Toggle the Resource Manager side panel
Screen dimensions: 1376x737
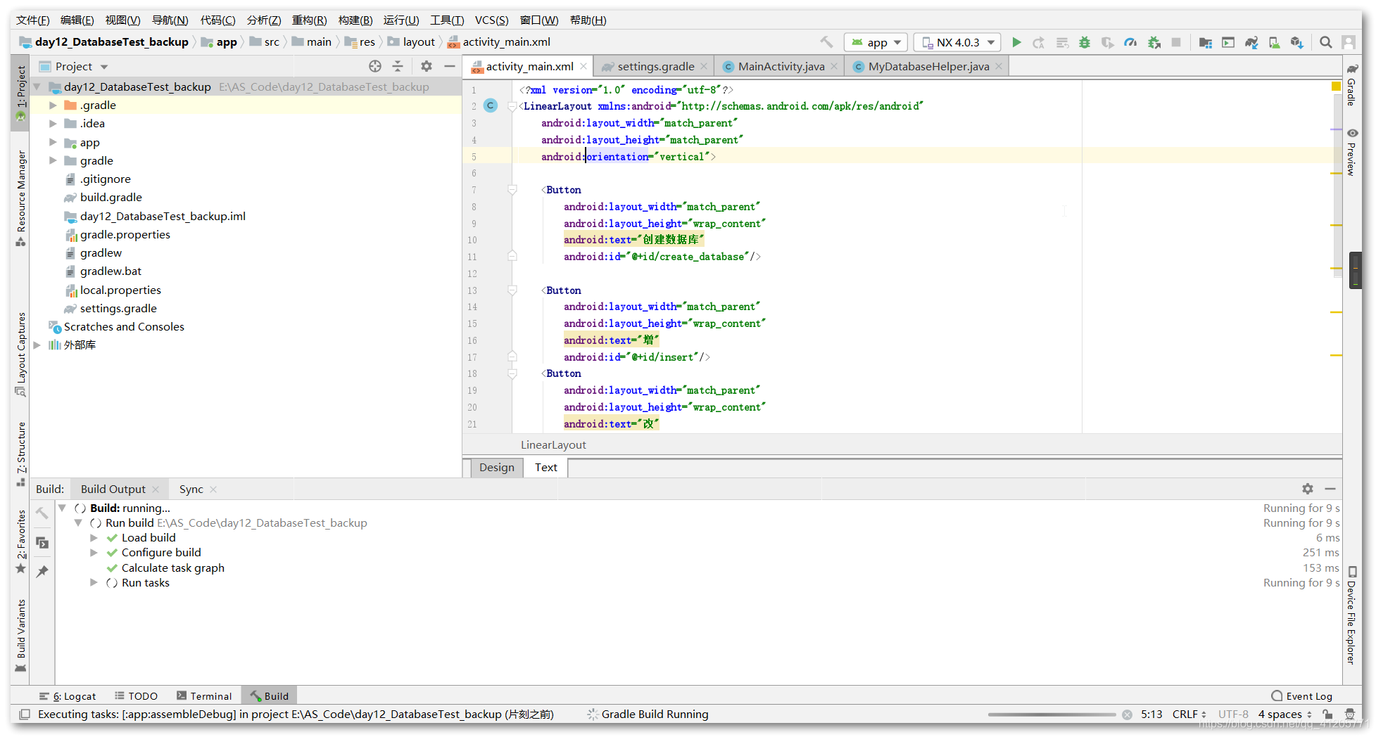pyautogui.click(x=21, y=198)
